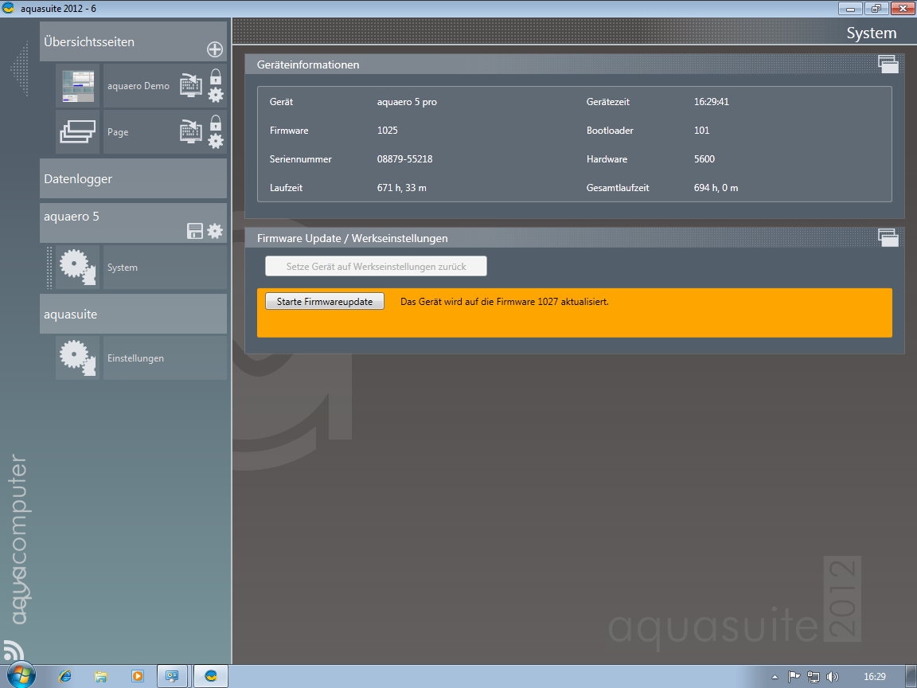Open Action Center flag in the tray
This screenshot has height=688, width=917.
click(794, 677)
